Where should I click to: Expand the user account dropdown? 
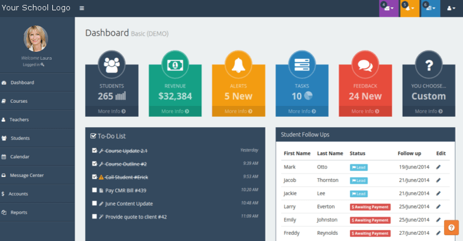(x=451, y=9)
